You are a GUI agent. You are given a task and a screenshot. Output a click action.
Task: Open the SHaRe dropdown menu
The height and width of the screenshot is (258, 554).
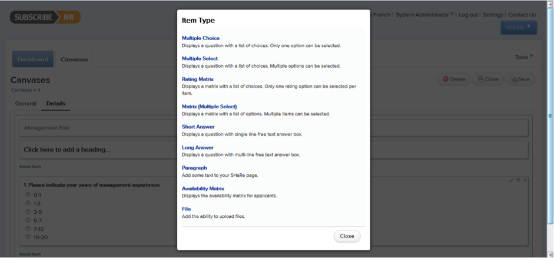[x=519, y=27]
